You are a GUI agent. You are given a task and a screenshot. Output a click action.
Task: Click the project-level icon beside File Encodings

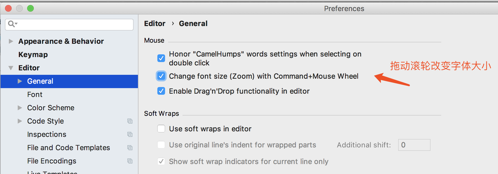130,161
